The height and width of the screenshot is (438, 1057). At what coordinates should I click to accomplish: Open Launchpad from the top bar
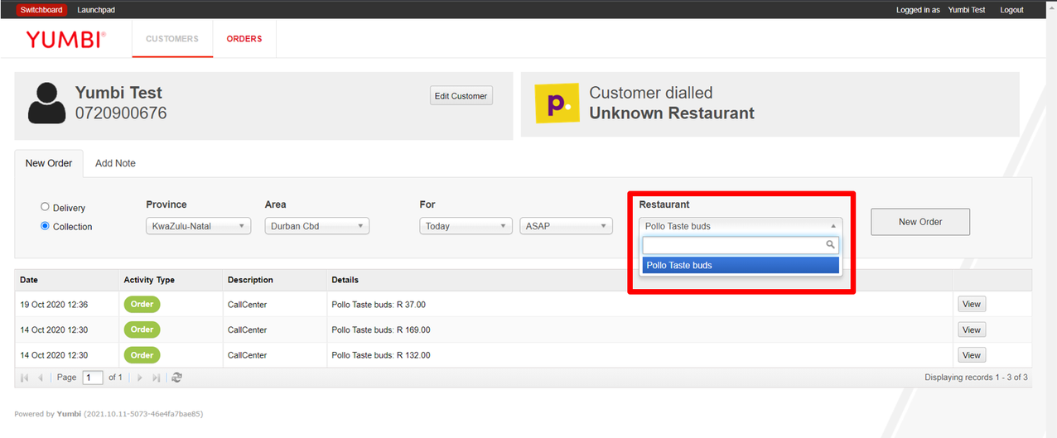(x=95, y=10)
